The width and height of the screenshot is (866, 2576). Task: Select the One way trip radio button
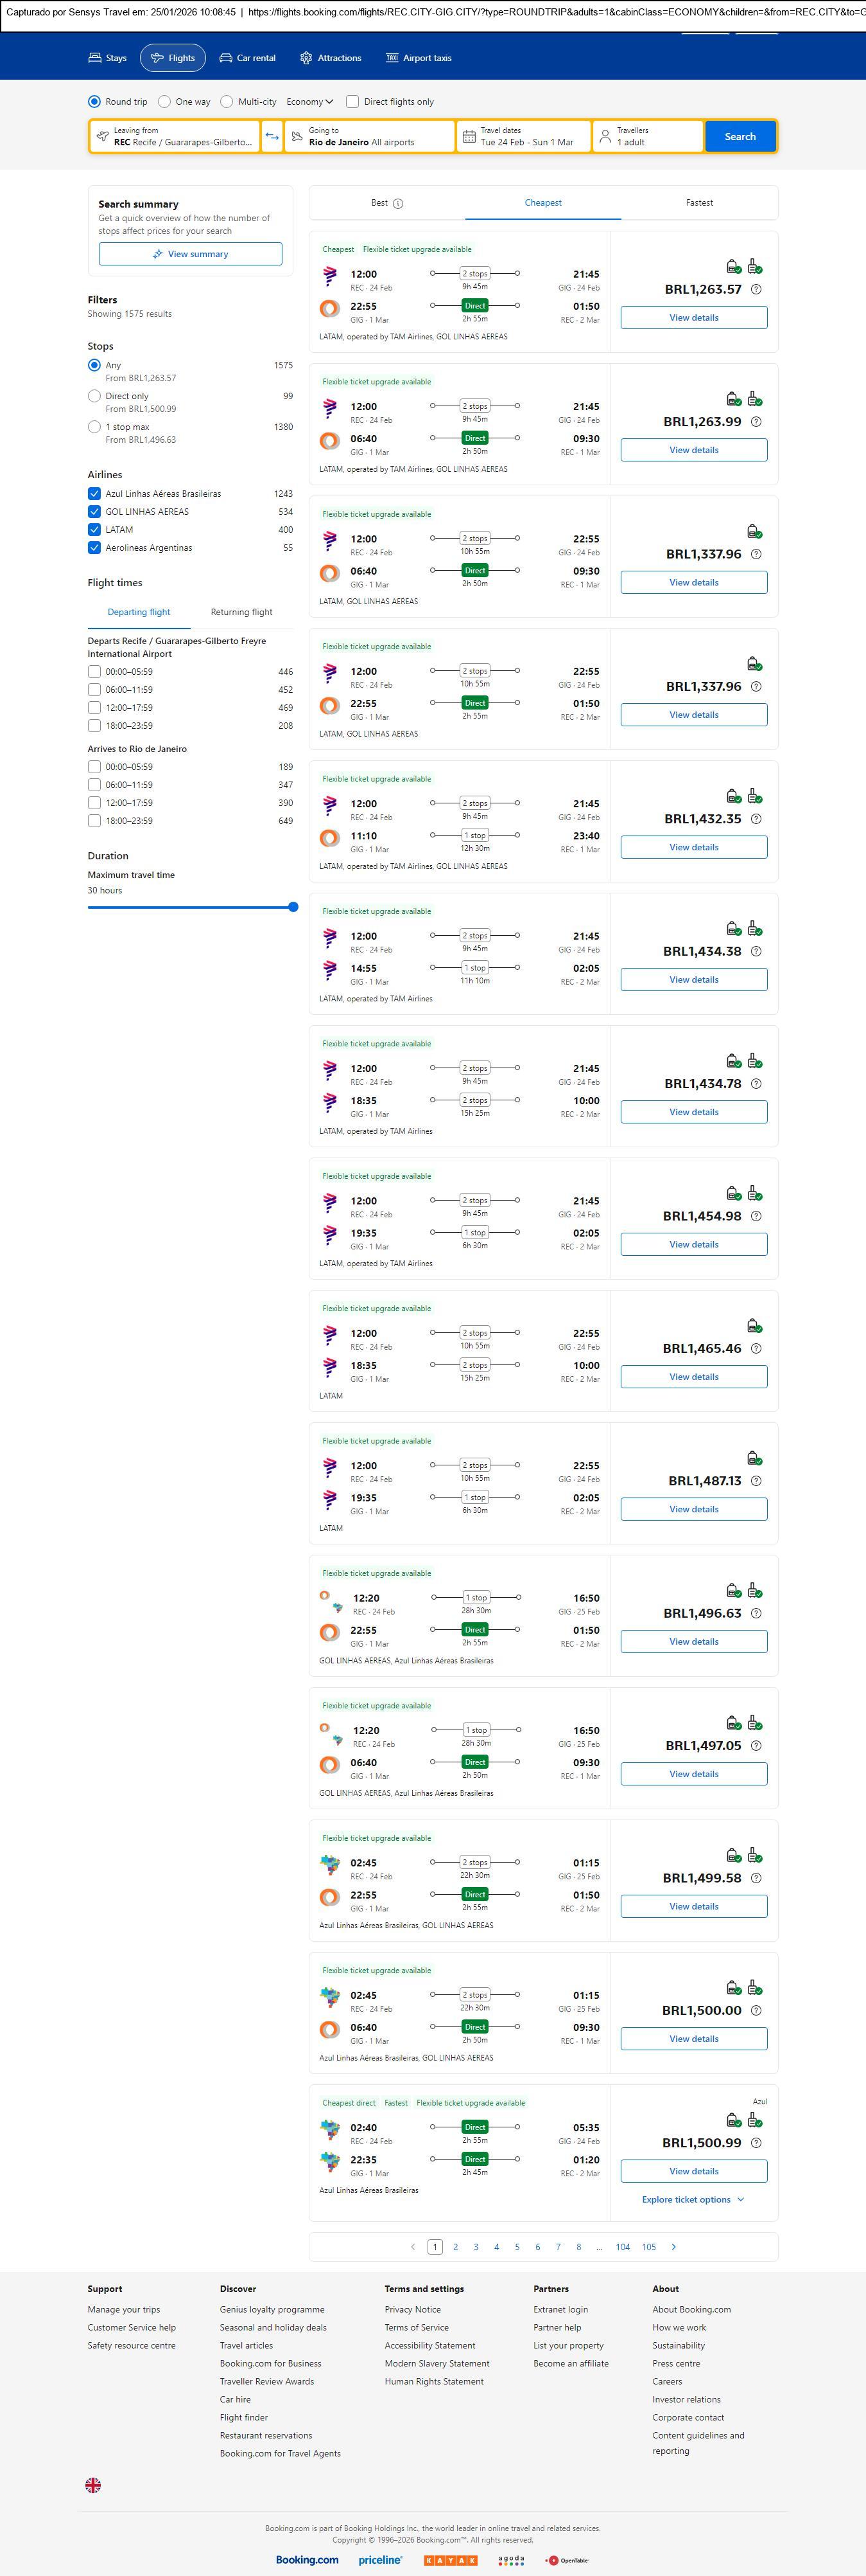165,102
